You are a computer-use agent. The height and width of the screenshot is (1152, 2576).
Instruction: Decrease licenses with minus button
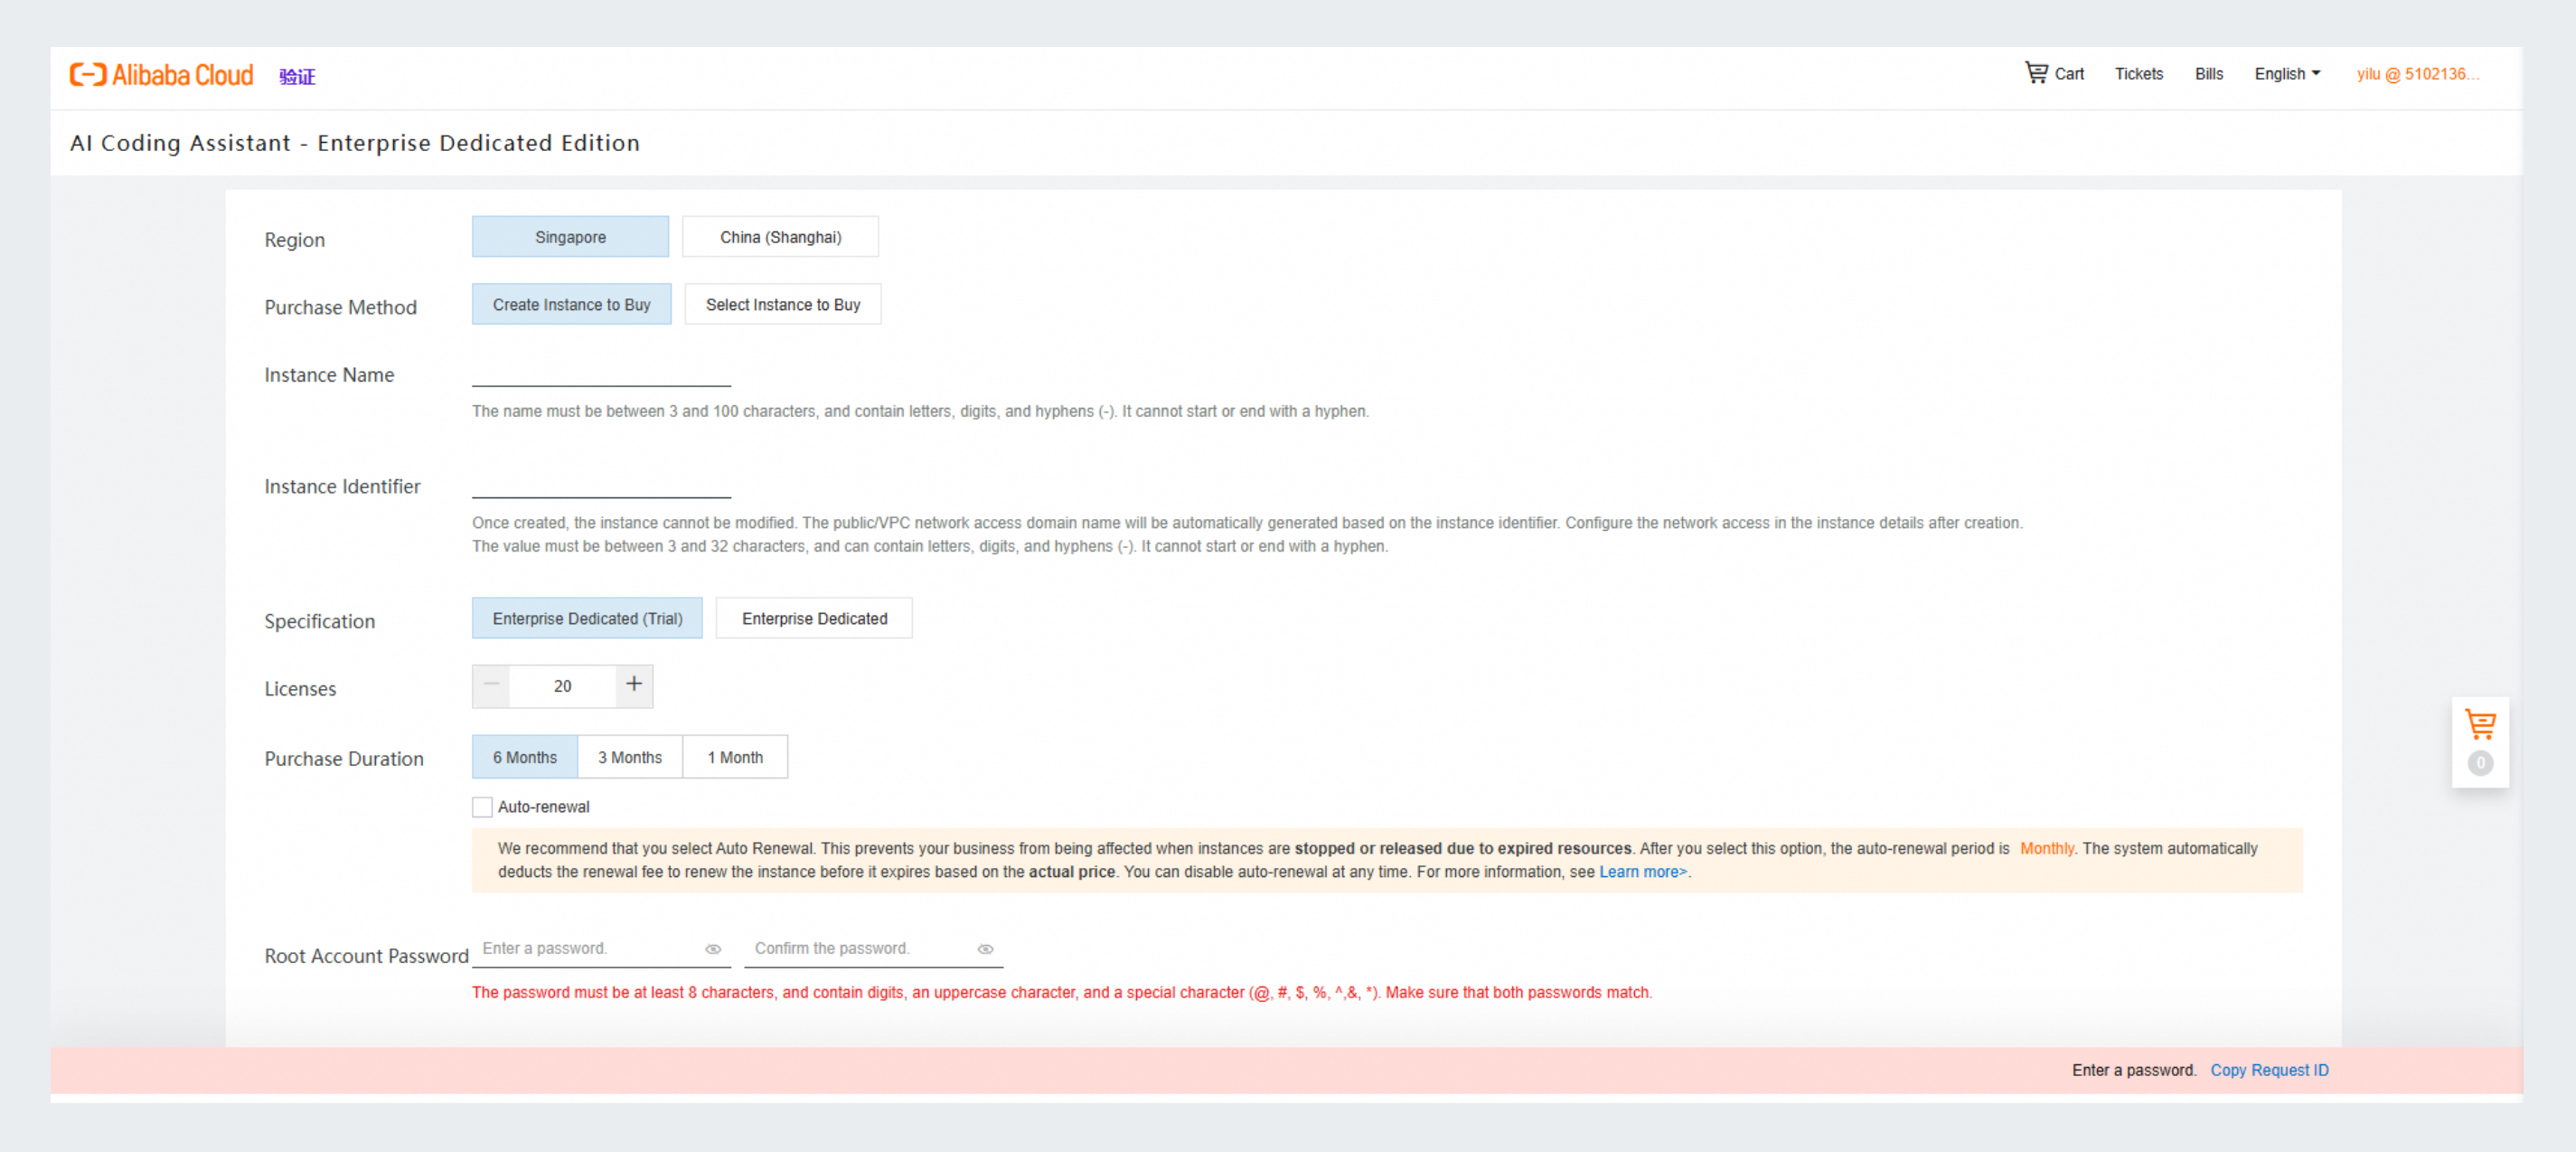(491, 685)
